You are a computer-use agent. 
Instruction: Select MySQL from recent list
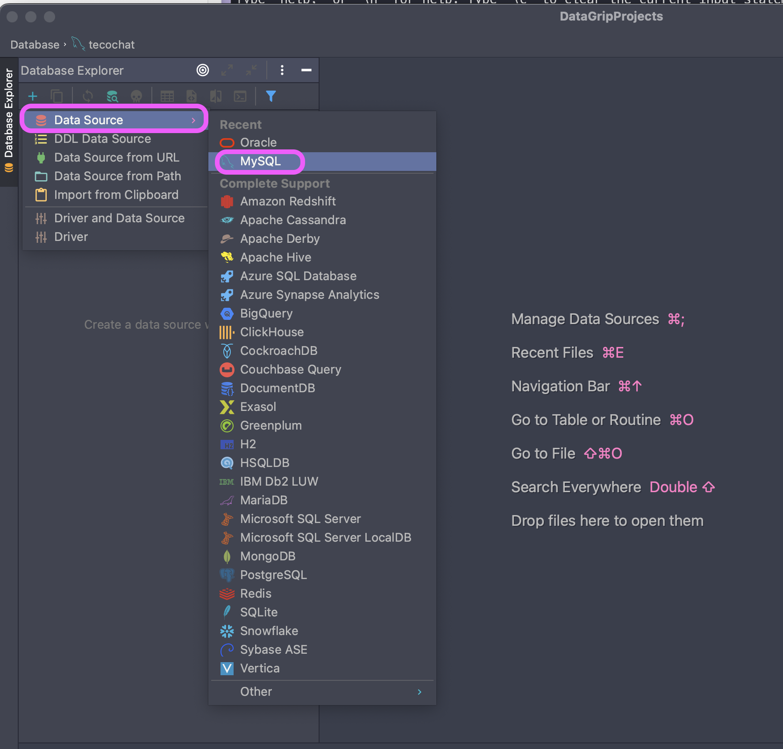click(x=322, y=161)
